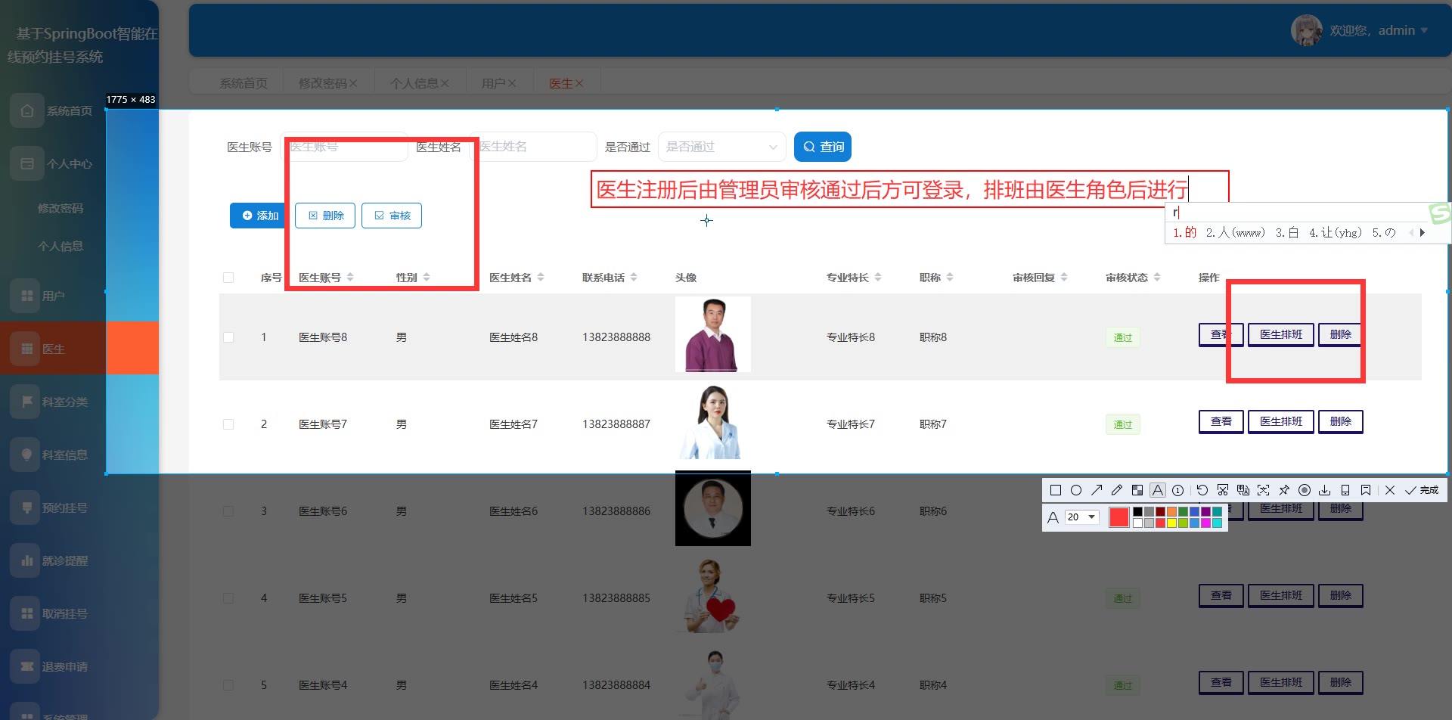This screenshot has width=1452, height=720.
Task: Open 科室分类 in the sidebar
Action: [64, 402]
